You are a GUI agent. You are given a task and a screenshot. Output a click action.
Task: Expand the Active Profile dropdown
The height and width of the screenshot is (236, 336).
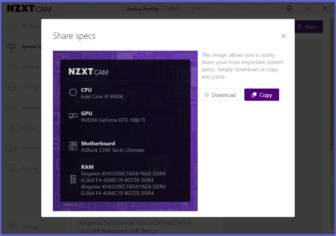199,8
